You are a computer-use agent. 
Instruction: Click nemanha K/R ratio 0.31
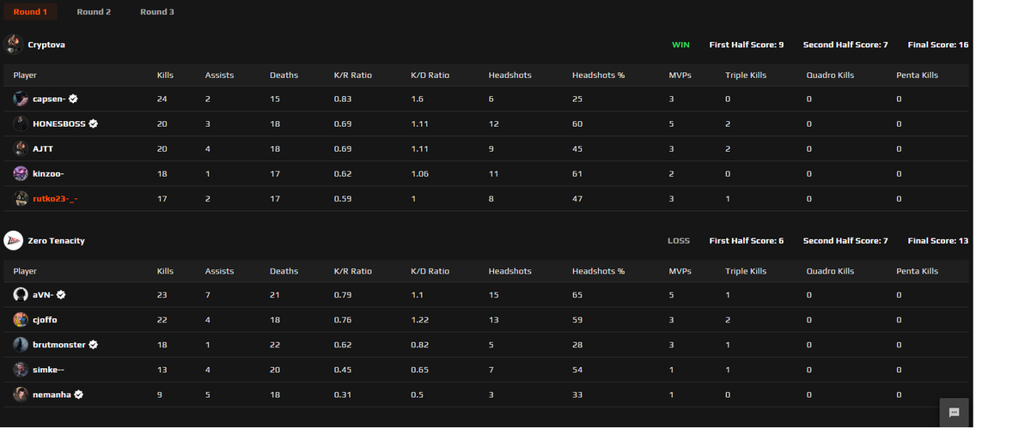coord(342,395)
